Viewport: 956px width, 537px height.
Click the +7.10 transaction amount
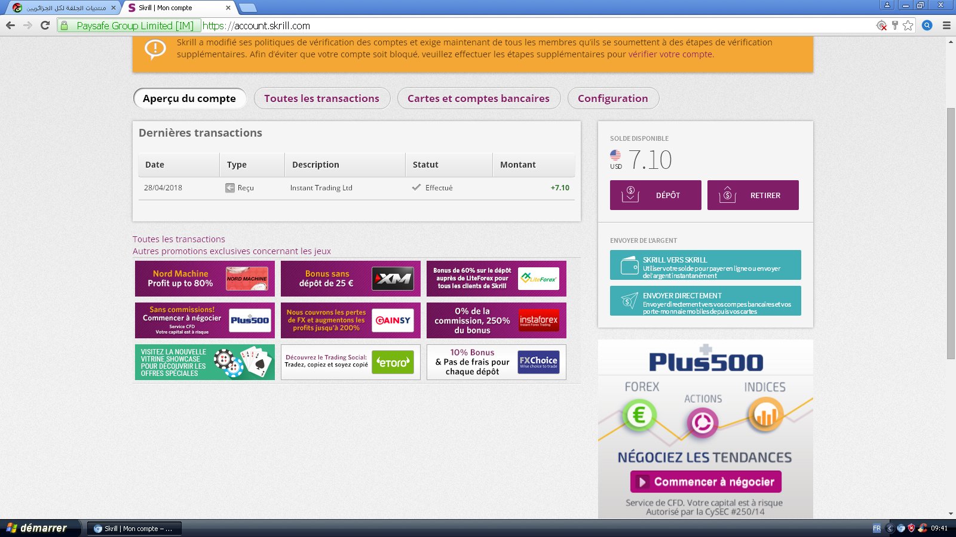pos(560,187)
